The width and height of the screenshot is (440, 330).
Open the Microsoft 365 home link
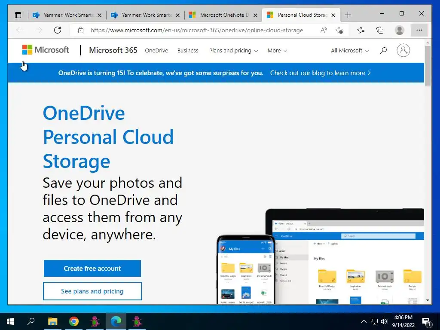[x=113, y=50]
